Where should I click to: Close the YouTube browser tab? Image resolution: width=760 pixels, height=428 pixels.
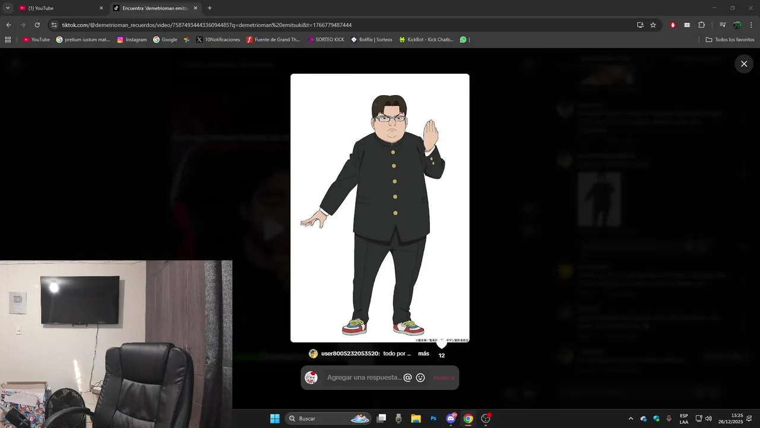(101, 8)
